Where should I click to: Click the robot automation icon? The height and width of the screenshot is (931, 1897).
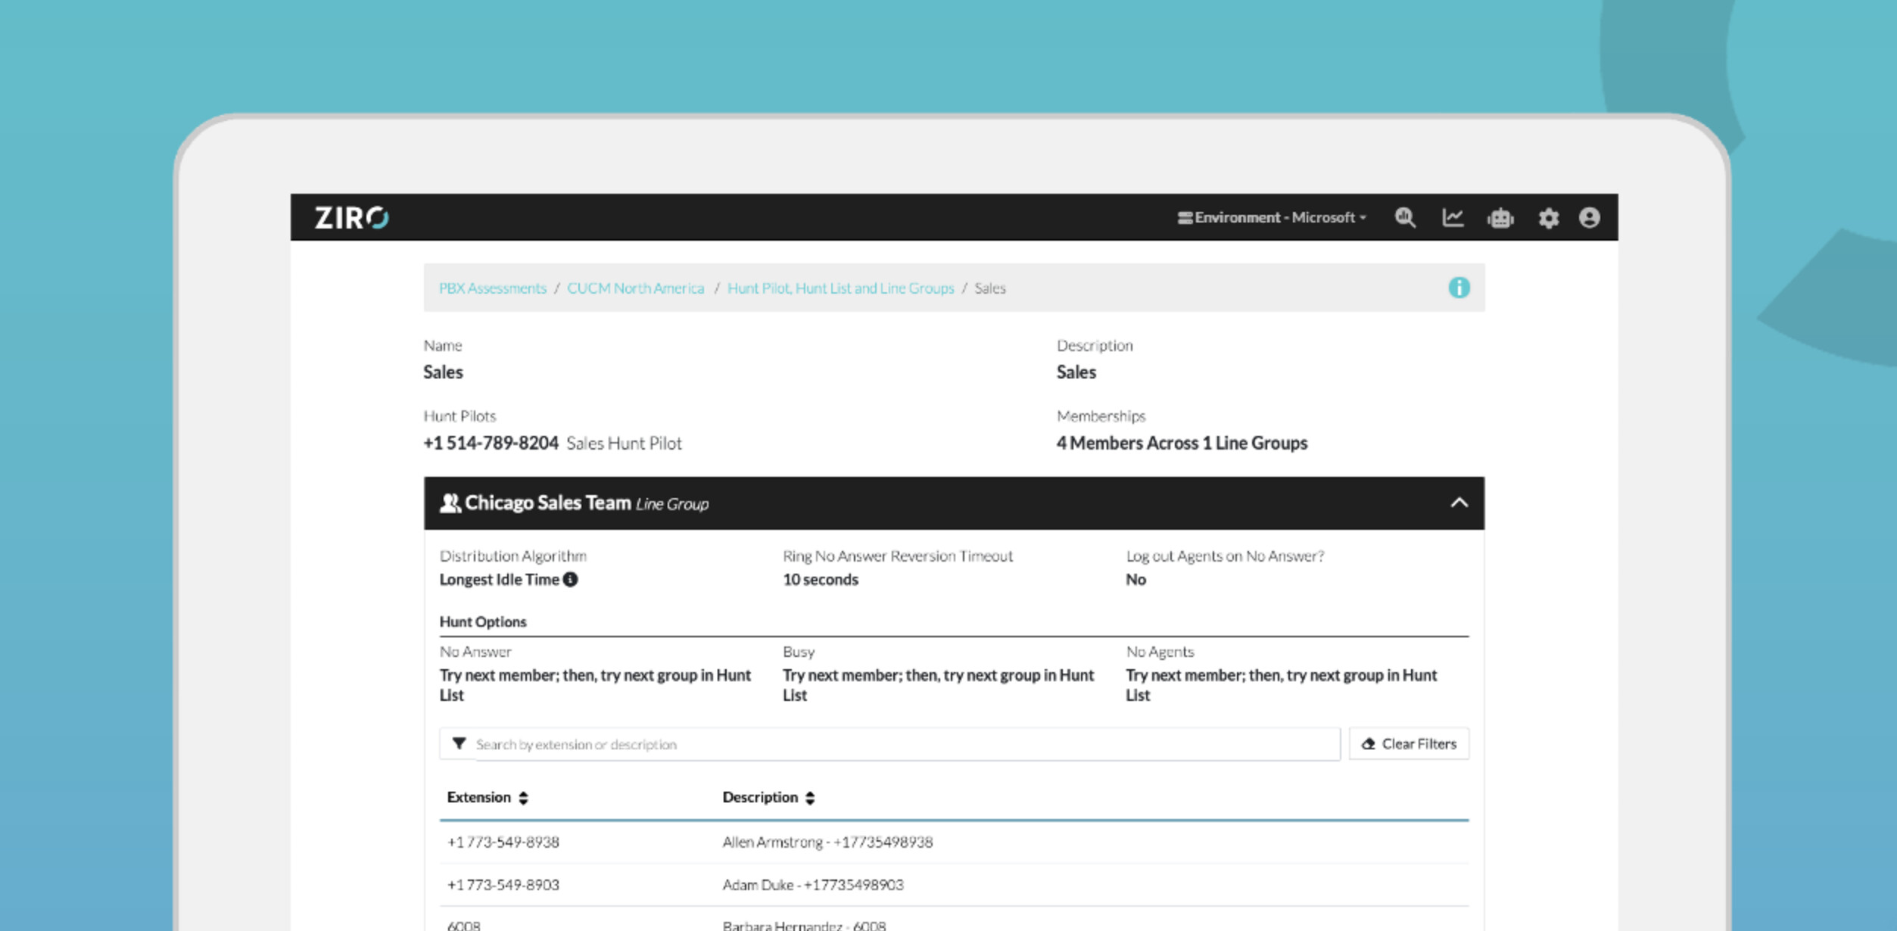(x=1500, y=218)
